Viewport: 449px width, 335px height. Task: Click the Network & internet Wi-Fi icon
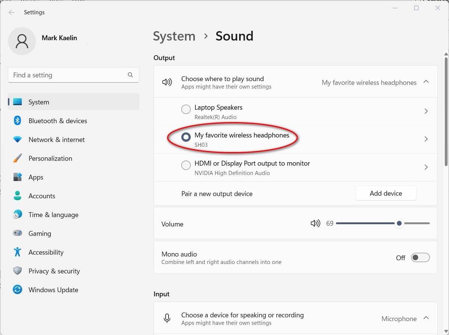tap(17, 139)
